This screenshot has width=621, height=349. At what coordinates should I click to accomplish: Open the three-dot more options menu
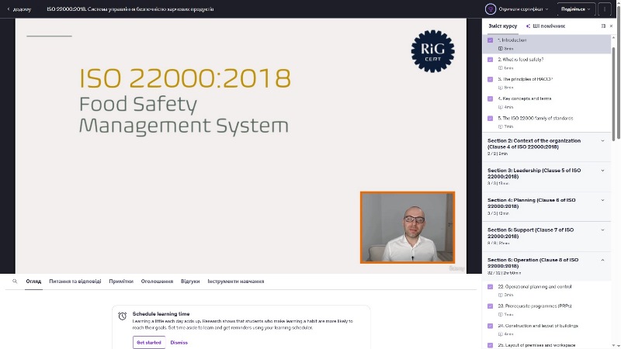[605, 9]
